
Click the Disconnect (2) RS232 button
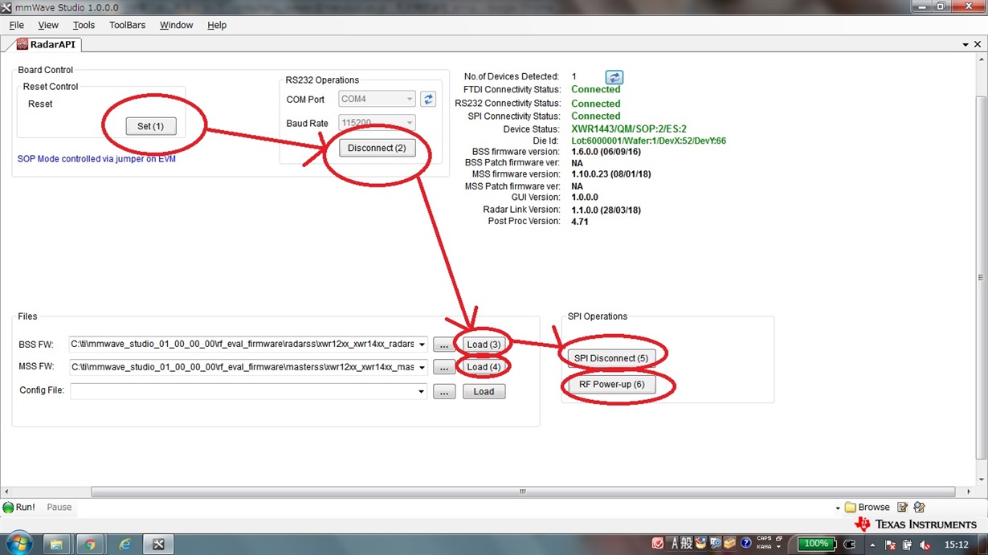(377, 148)
